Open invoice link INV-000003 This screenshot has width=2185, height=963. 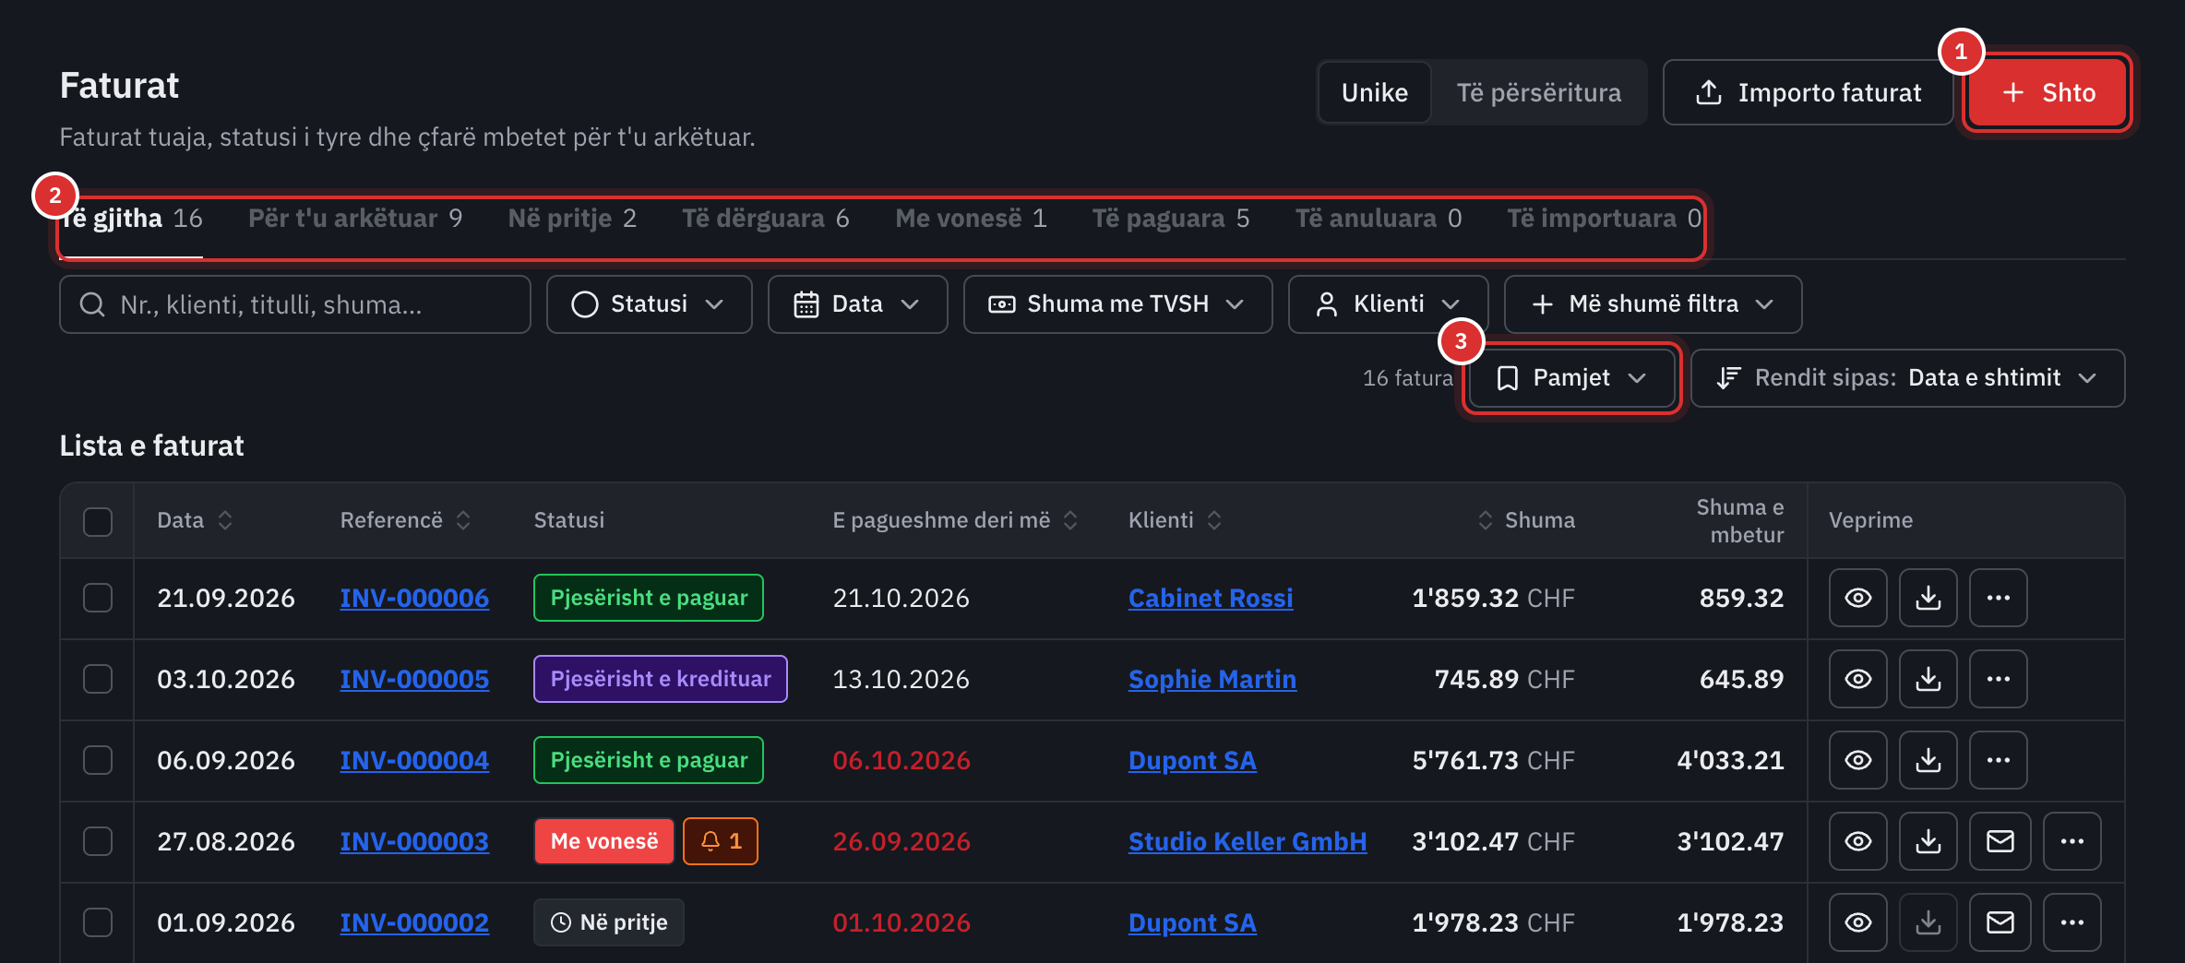414,841
